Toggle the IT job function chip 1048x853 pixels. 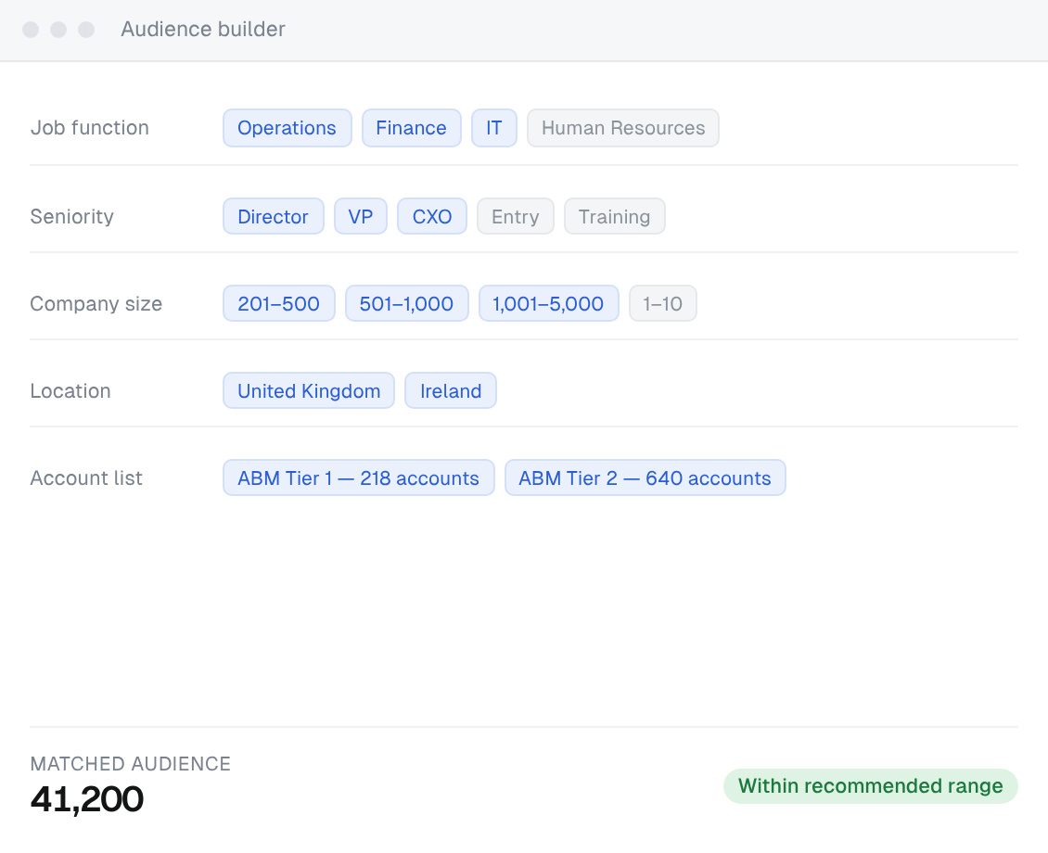coord(494,128)
